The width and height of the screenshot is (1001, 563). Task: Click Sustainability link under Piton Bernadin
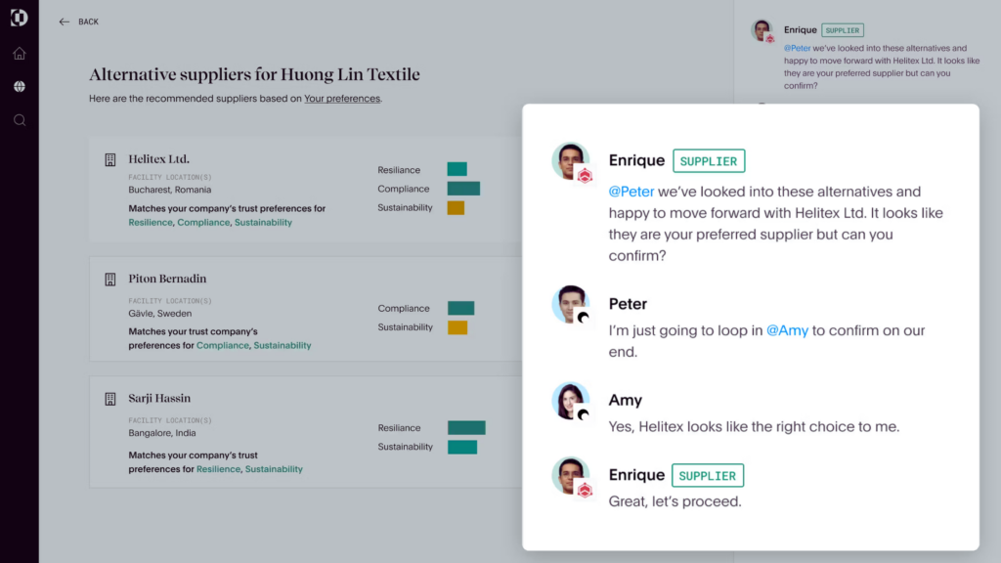283,345
